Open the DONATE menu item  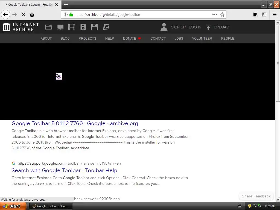[x=132, y=38]
